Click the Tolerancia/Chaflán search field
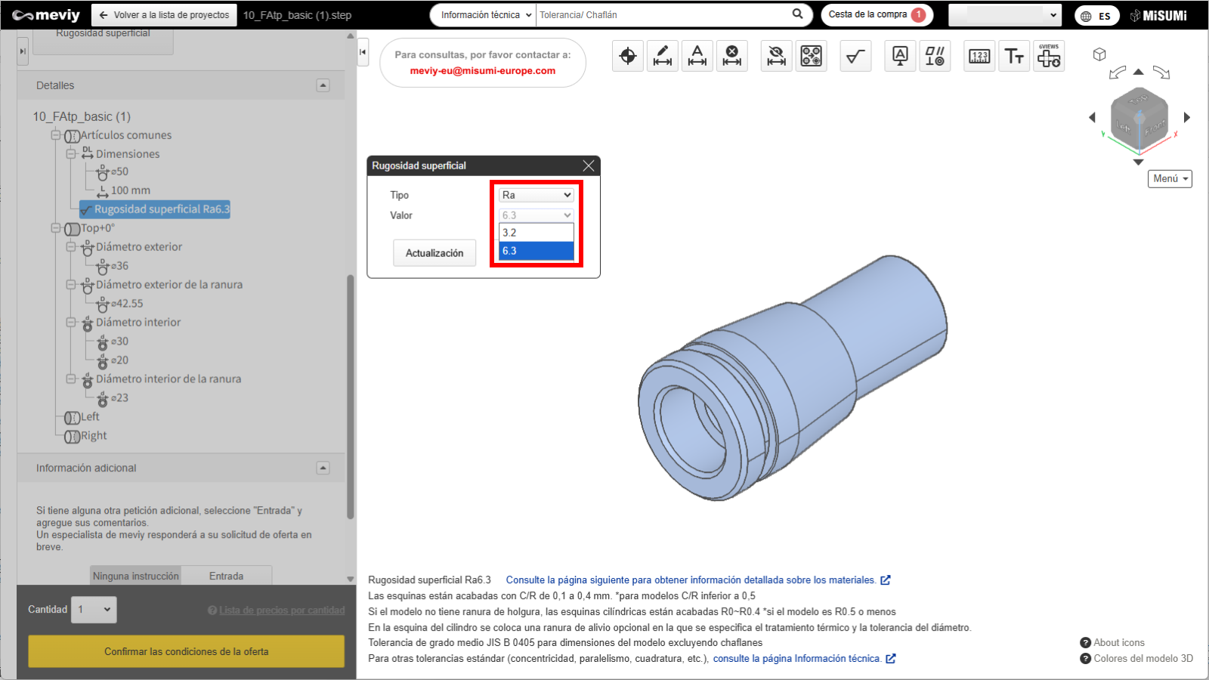 click(661, 15)
